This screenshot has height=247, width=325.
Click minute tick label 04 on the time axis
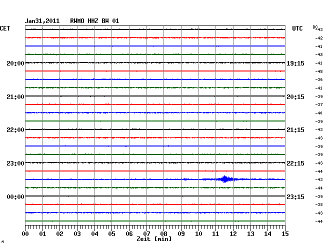pos(94,234)
